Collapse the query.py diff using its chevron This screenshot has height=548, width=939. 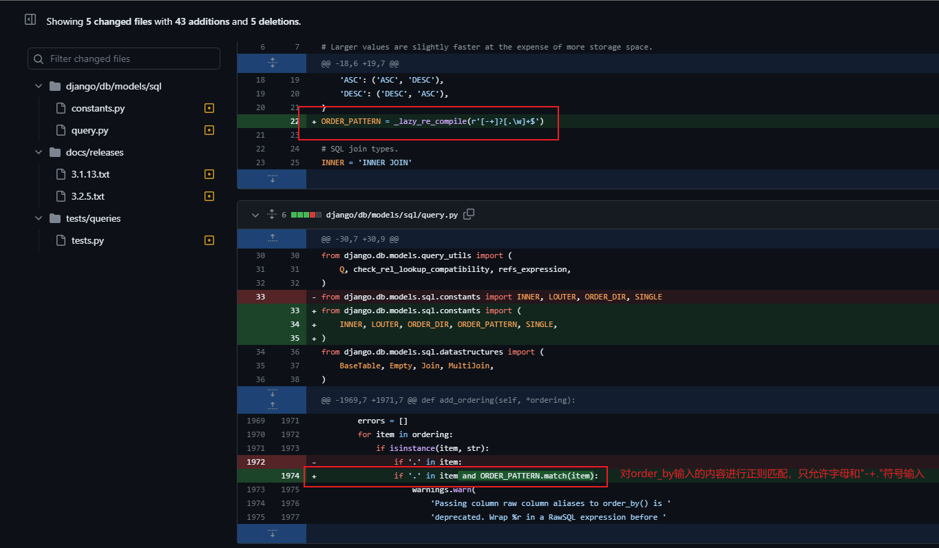(255, 214)
